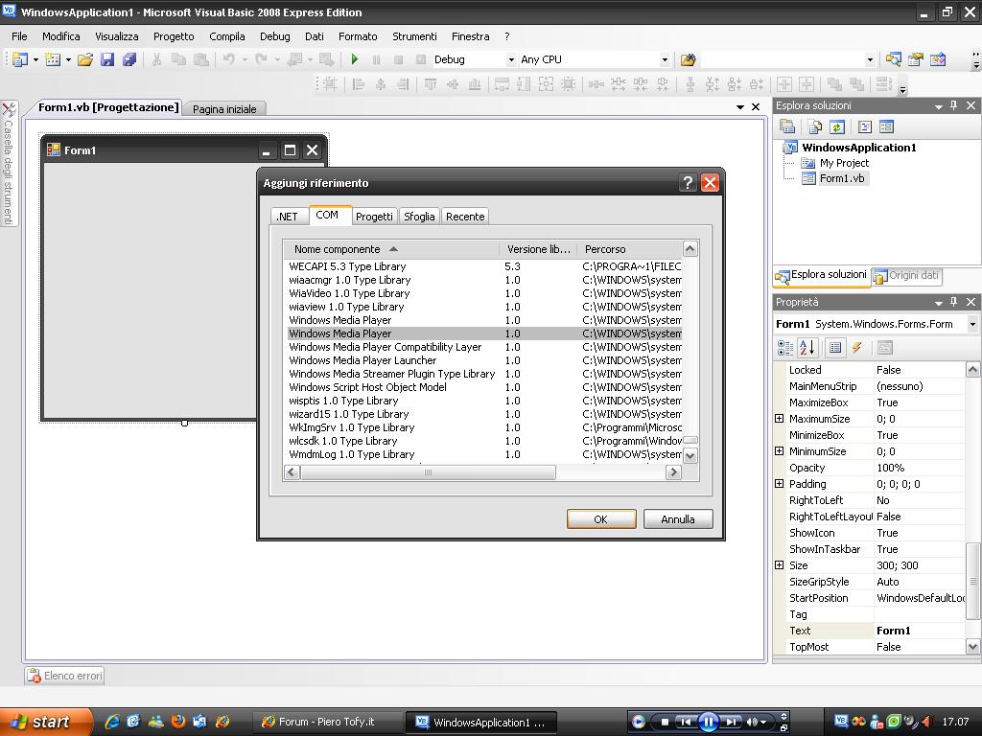Viewport: 982px width, 736px height.
Task: Click the Show All Files icon in Esplora soluzioni
Action: pyautogui.click(x=815, y=127)
